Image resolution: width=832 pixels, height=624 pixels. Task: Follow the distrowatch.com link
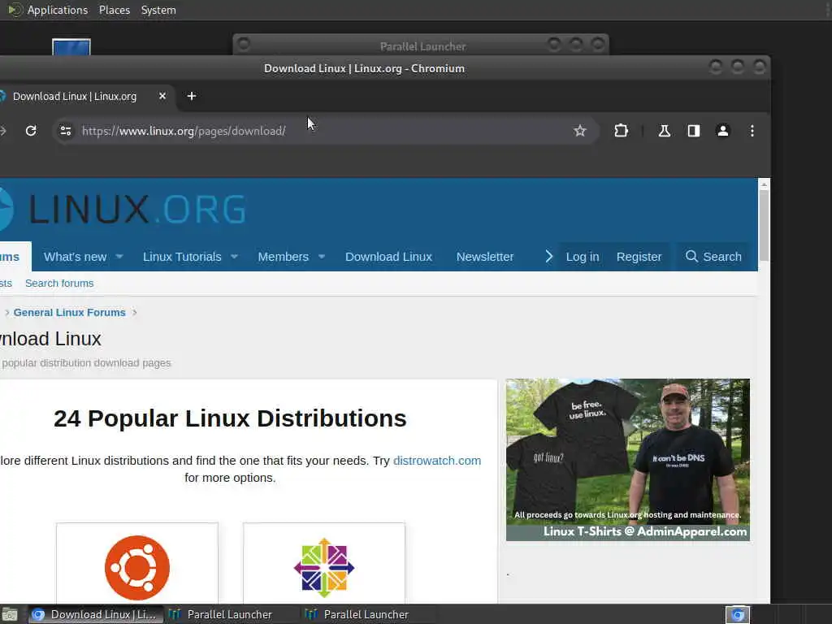click(x=436, y=460)
